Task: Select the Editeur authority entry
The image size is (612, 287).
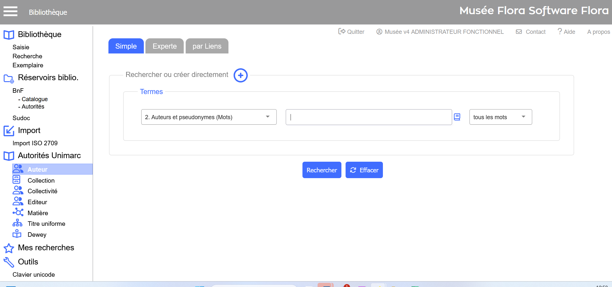Action: click(37, 202)
